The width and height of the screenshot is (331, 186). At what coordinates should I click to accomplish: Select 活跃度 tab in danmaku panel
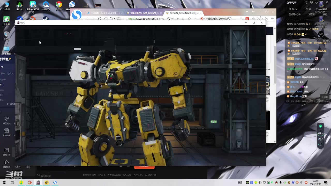pos(311,14)
